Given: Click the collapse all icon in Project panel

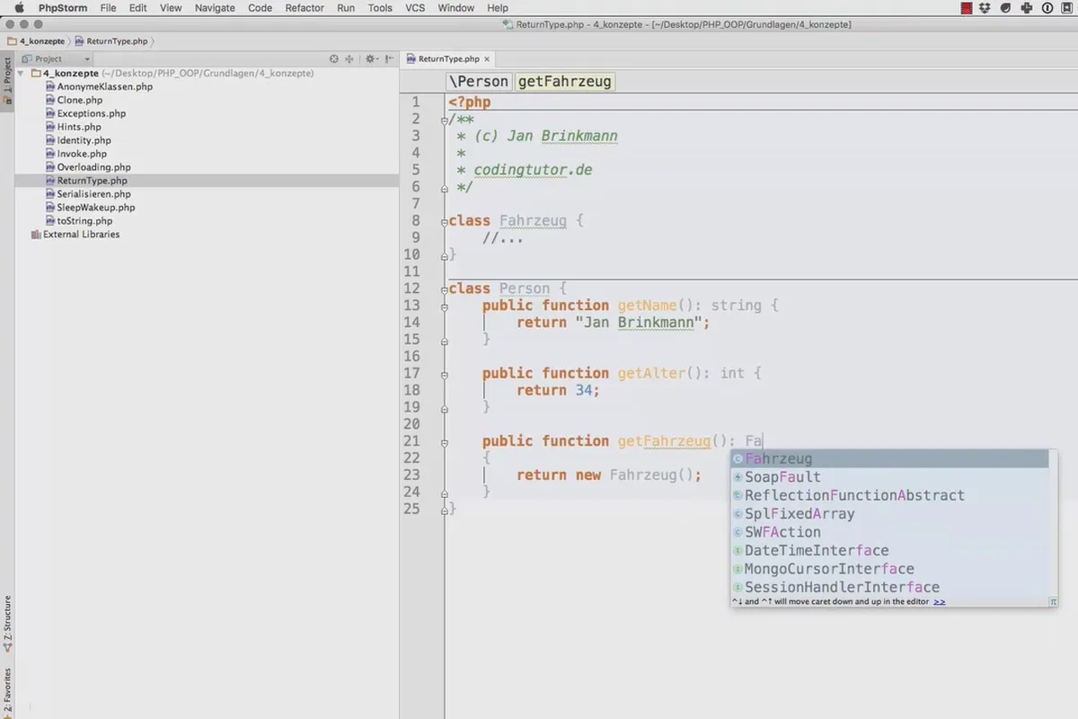Looking at the screenshot, I should [x=349, y=58].
